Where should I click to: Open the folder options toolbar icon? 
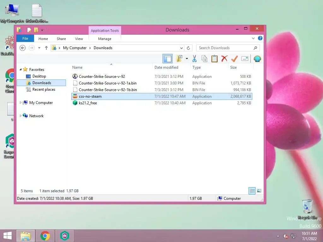pos(179,59)
